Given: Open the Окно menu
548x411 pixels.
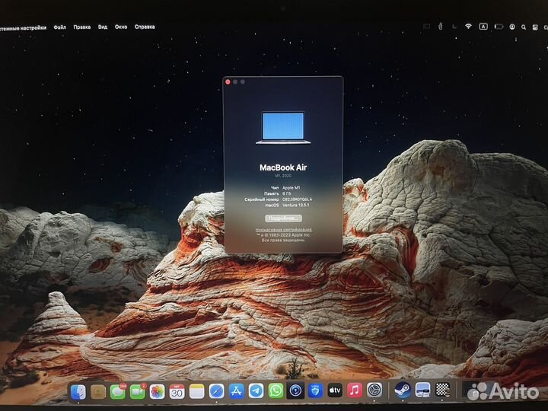Looking at the screenshot, I should [121, 27].
